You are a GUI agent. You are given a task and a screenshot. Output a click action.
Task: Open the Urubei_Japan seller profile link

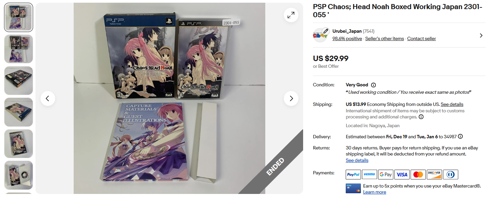point(347,31)
